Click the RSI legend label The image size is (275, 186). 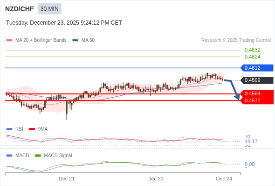pos(19,129)
